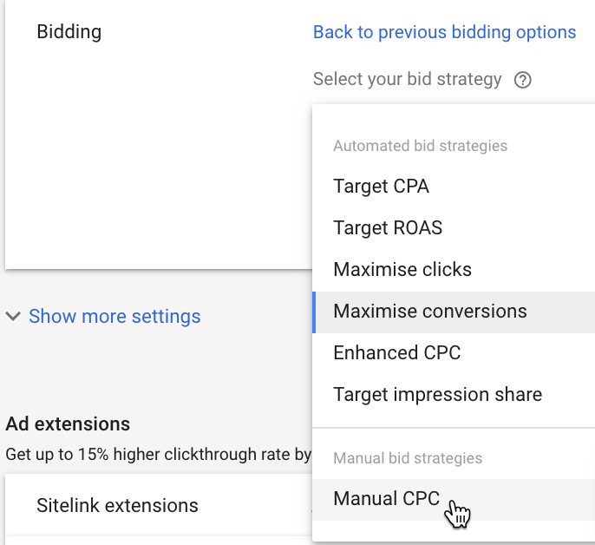Click the Ad extensions heading

(68, 424)
